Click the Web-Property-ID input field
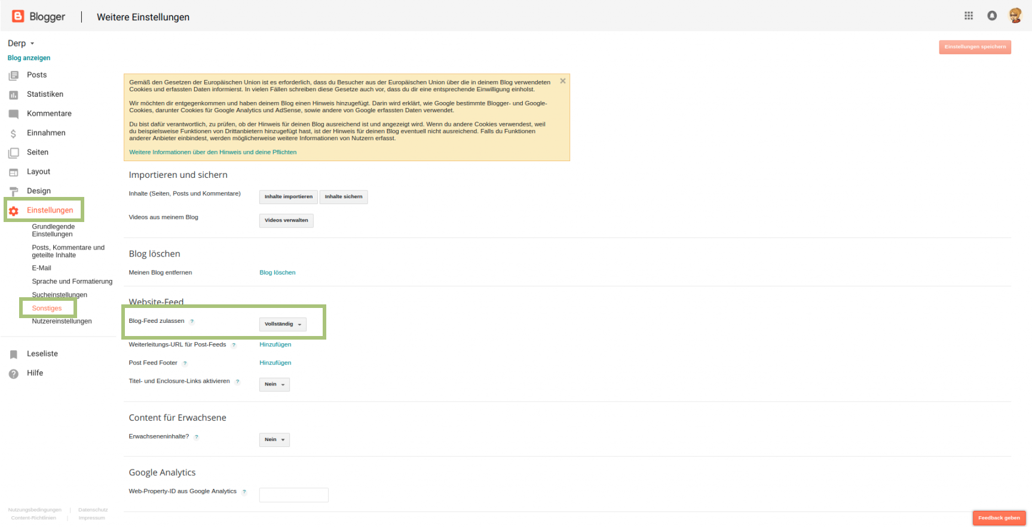 coord(293,495)
